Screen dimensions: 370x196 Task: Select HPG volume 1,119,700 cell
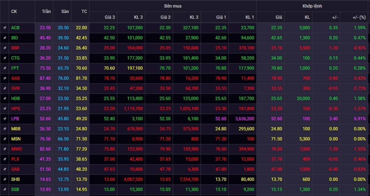pos(133,109)
